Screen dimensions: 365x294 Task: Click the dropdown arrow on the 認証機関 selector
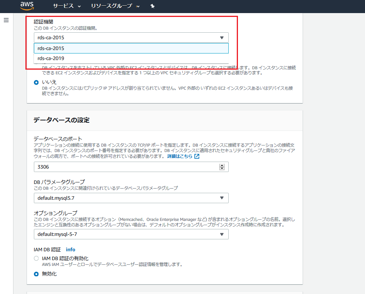(223, 37)
